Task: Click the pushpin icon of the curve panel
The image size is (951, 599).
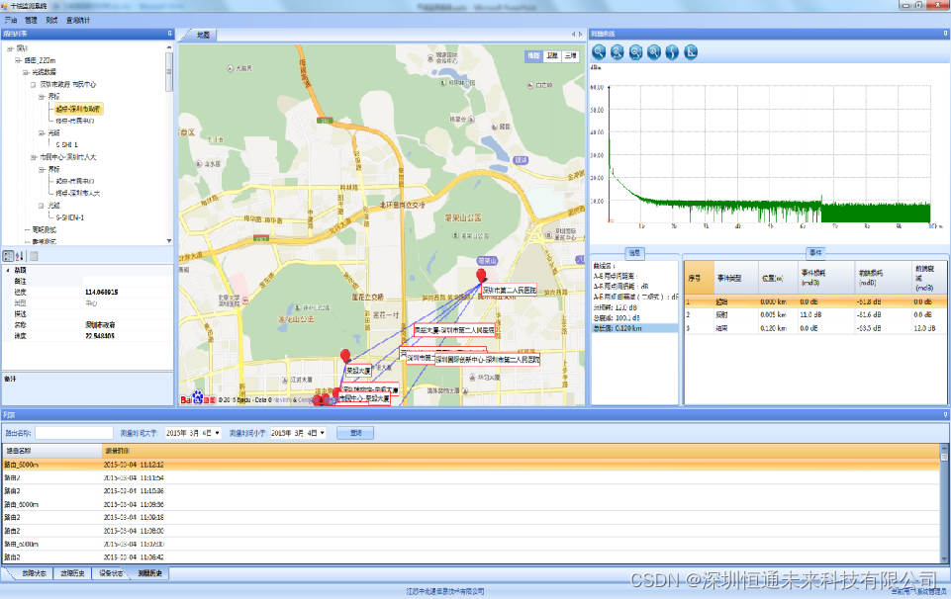Action: (945, 34)
